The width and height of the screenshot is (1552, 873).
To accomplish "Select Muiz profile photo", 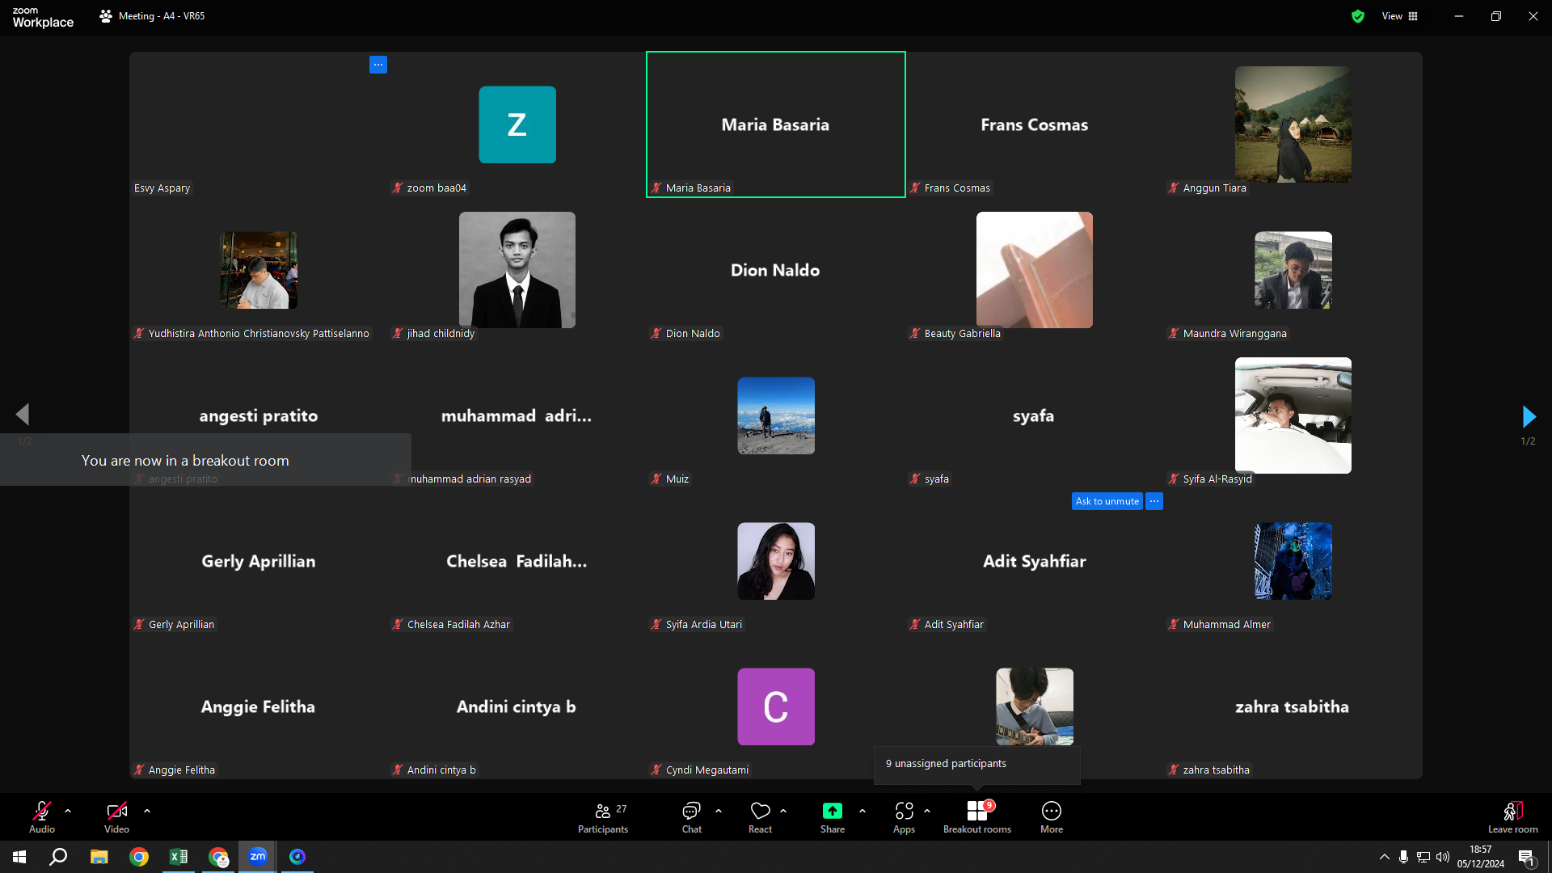I will point(776,415).
